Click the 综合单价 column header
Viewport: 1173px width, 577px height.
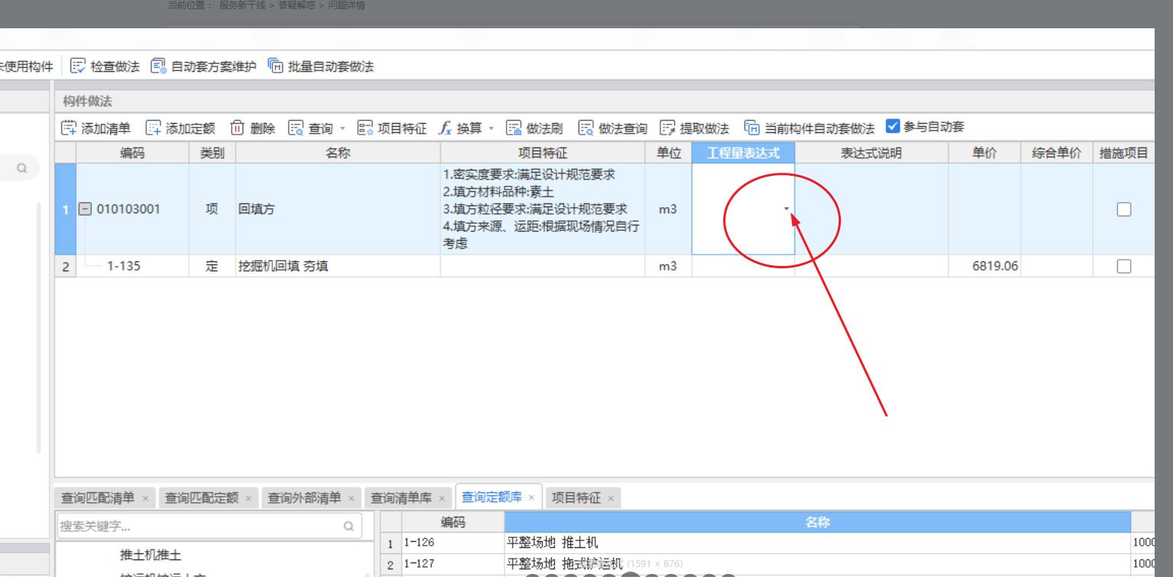pyautogui.click(x=1057, y=153)
